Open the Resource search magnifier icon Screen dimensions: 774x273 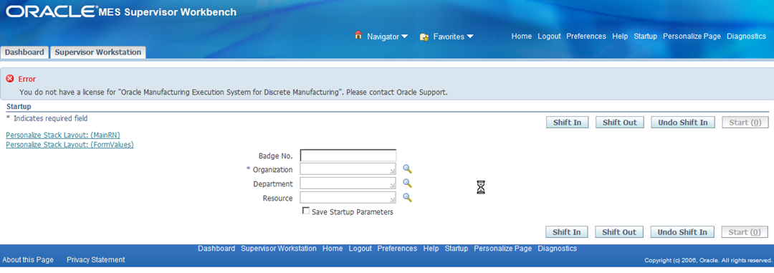point(407,198)
